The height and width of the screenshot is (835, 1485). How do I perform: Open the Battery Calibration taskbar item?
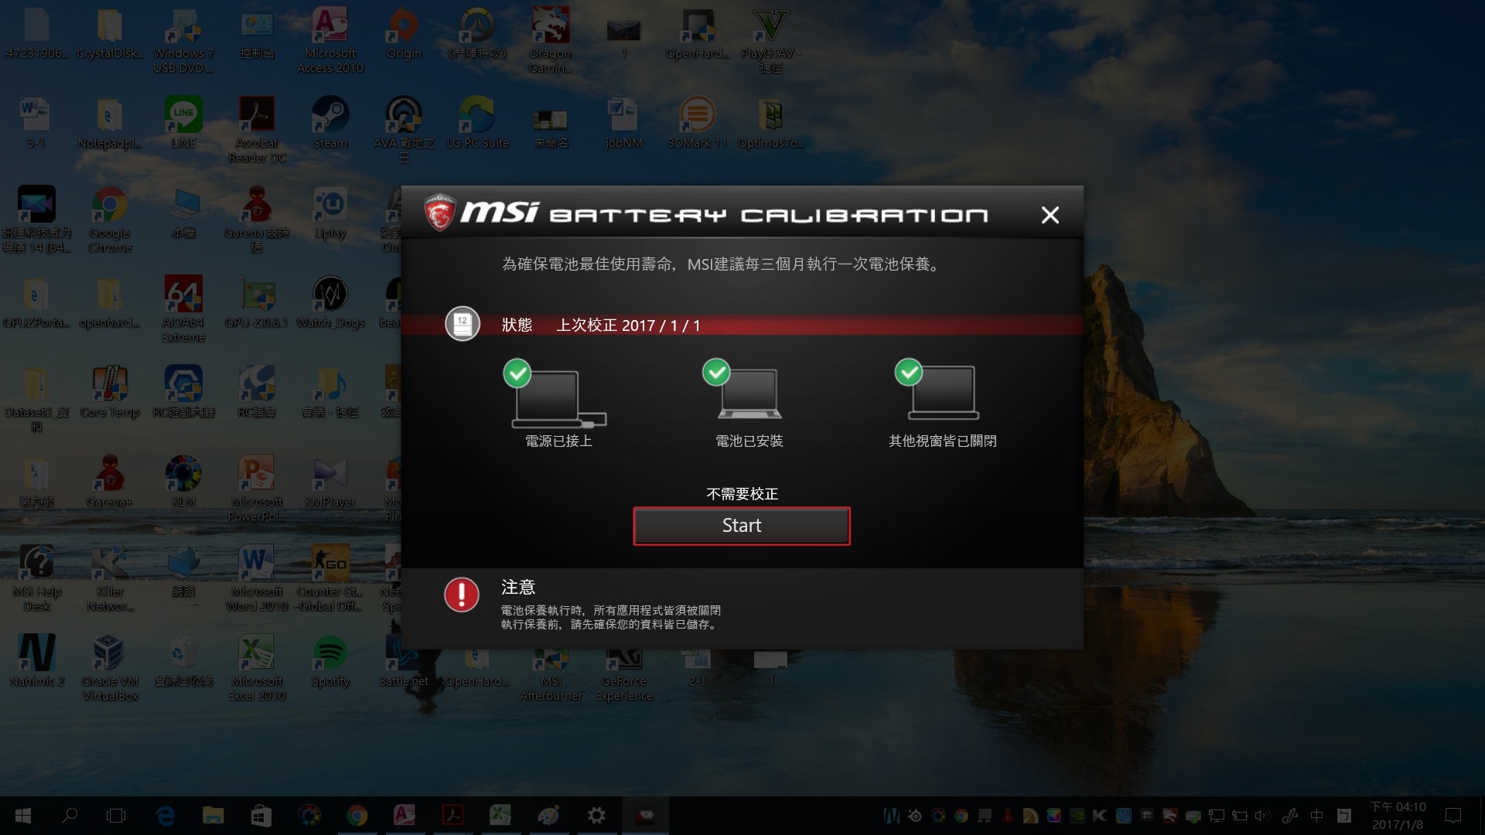click(644, 816)
